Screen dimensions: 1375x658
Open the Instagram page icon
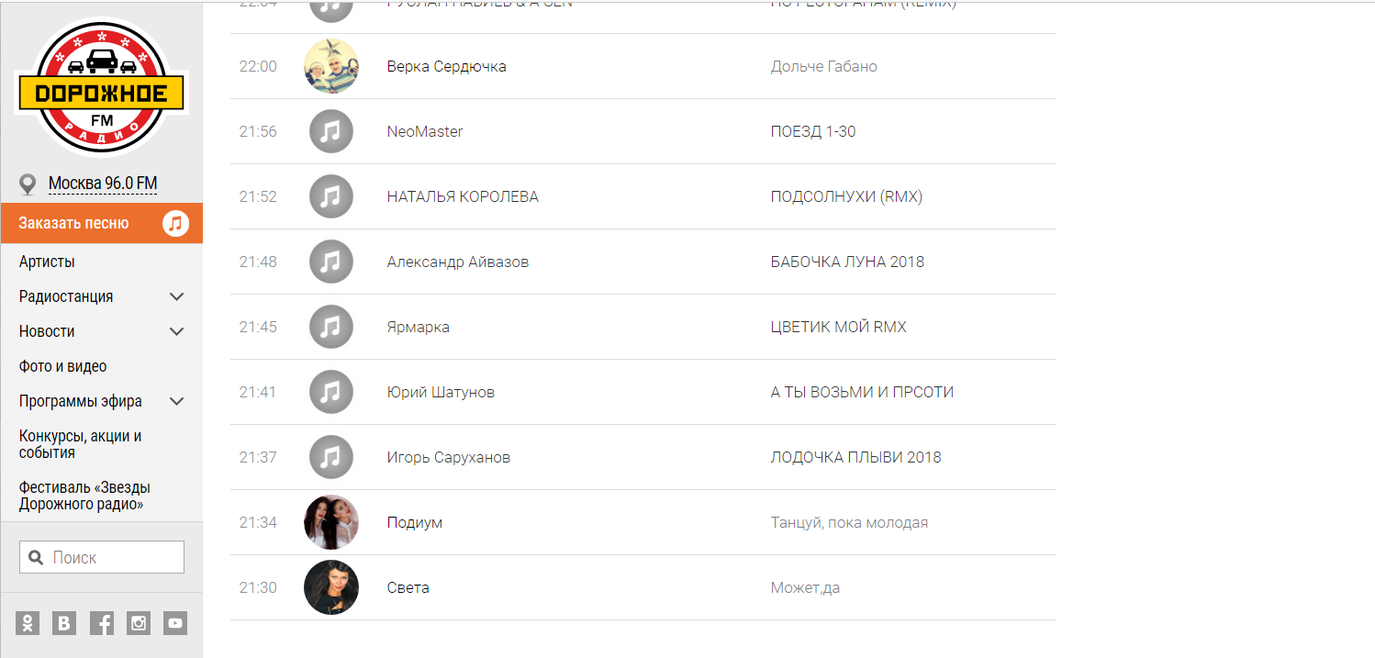[139, 623]
